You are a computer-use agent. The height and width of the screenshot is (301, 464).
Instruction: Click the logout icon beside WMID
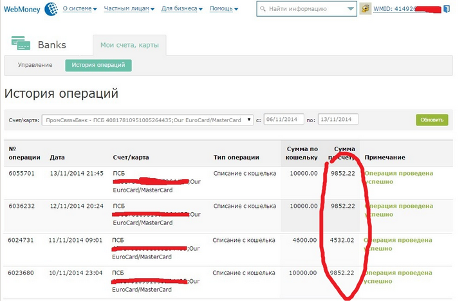click(447, 10)
